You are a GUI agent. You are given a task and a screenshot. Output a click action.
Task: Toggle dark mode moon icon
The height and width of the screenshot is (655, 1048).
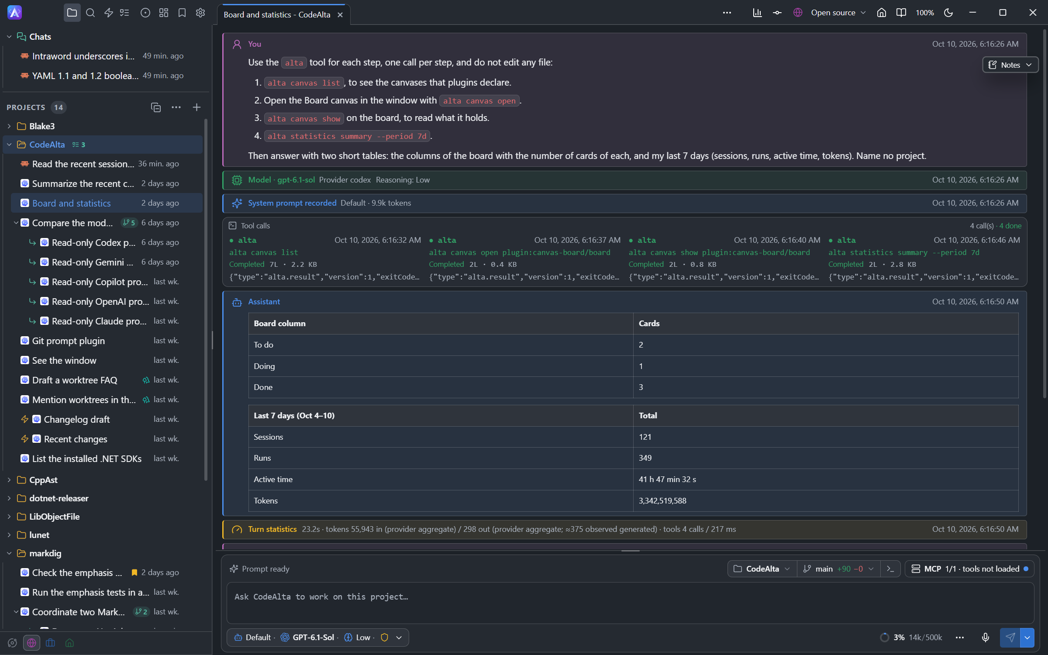pyautogui.click(x=948, y=13)
